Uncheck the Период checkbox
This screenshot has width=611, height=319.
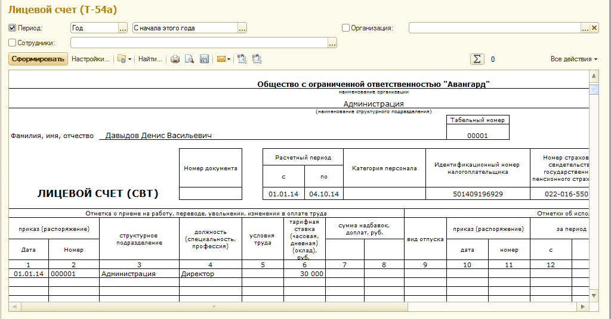tap(13, 28)
